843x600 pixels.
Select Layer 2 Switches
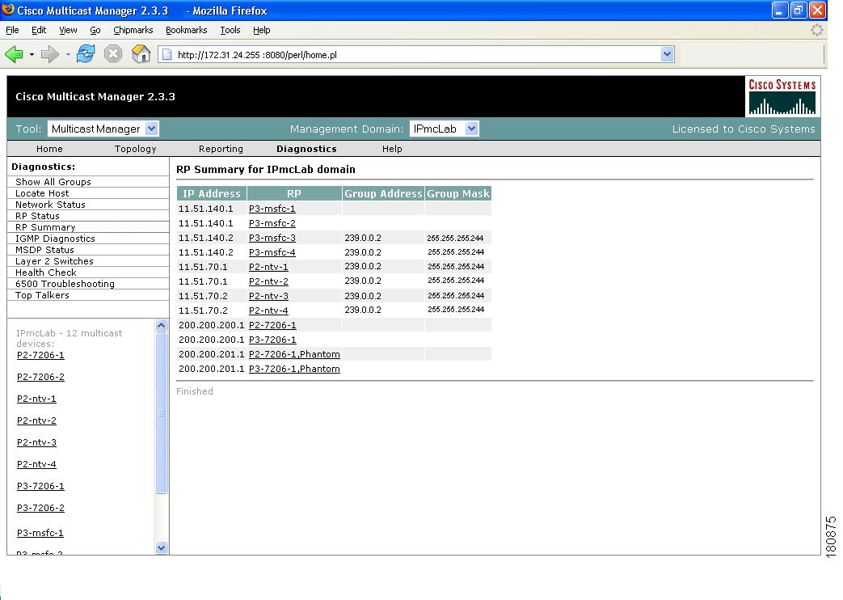tap(54, 261)
